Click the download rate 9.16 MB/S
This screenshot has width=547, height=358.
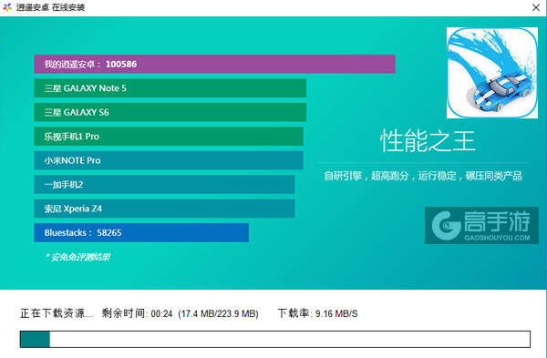[336, 313]
